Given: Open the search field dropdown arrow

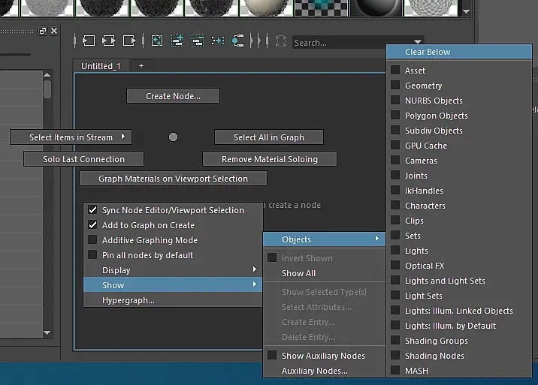Looking at the screenshot, I should tap(417, 42).
